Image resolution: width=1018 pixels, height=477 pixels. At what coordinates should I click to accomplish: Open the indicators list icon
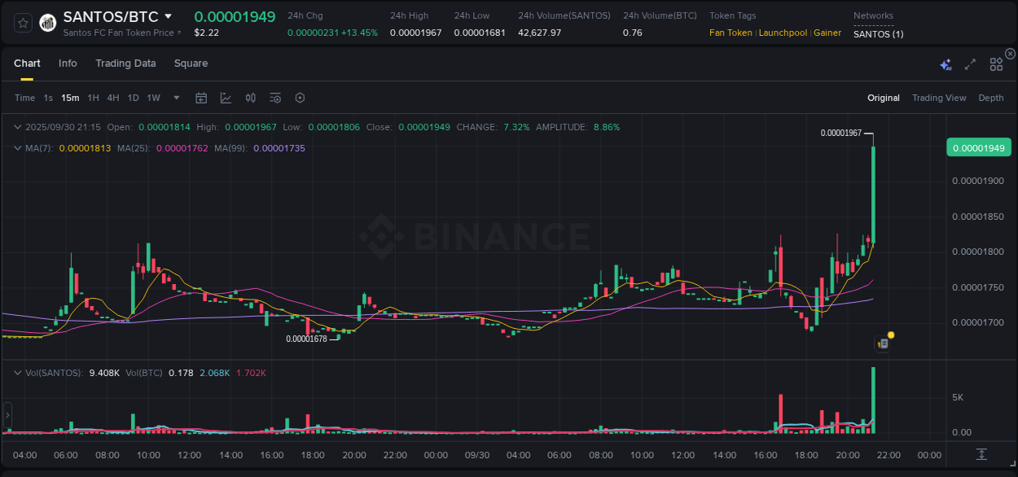click(x=274, y=97)
